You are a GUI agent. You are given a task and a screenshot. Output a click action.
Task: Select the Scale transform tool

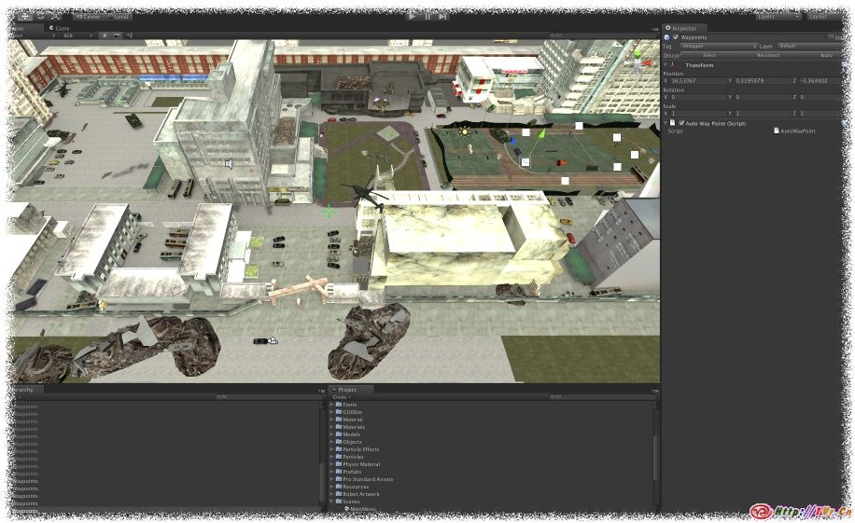pos(57,16)
